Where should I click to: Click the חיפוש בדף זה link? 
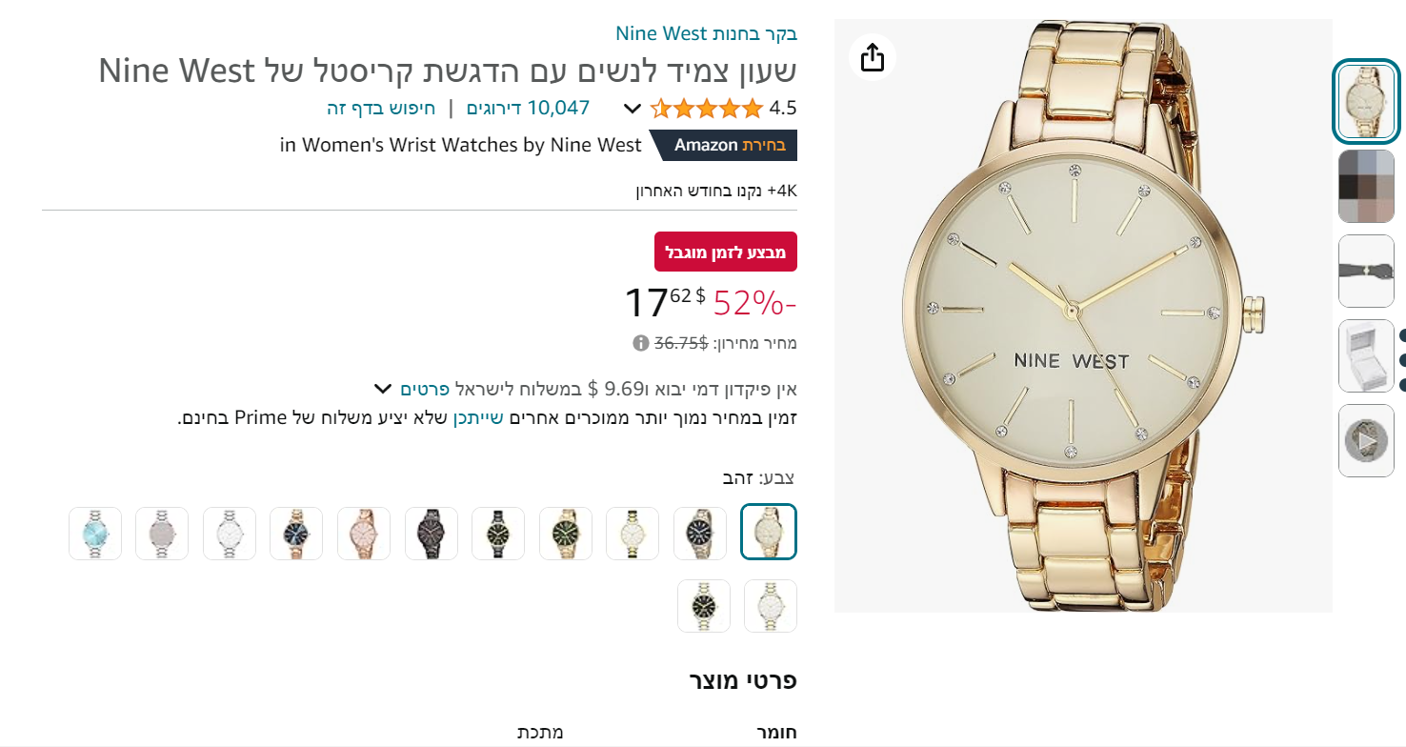click(x=381, y=108)
